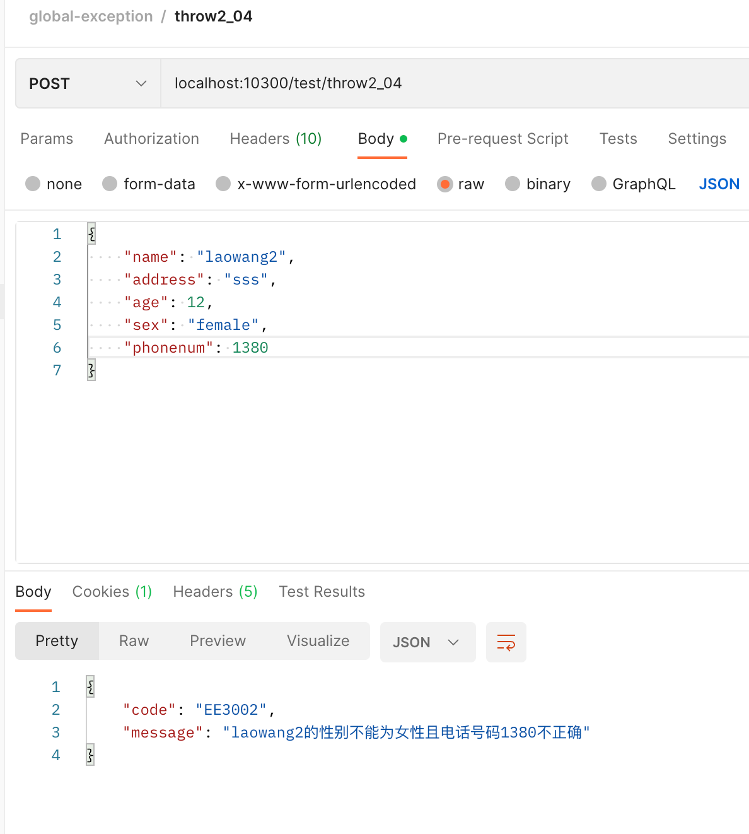
Task: Select the binary body option
Action: pyautogui.click(x=513, y=184)
